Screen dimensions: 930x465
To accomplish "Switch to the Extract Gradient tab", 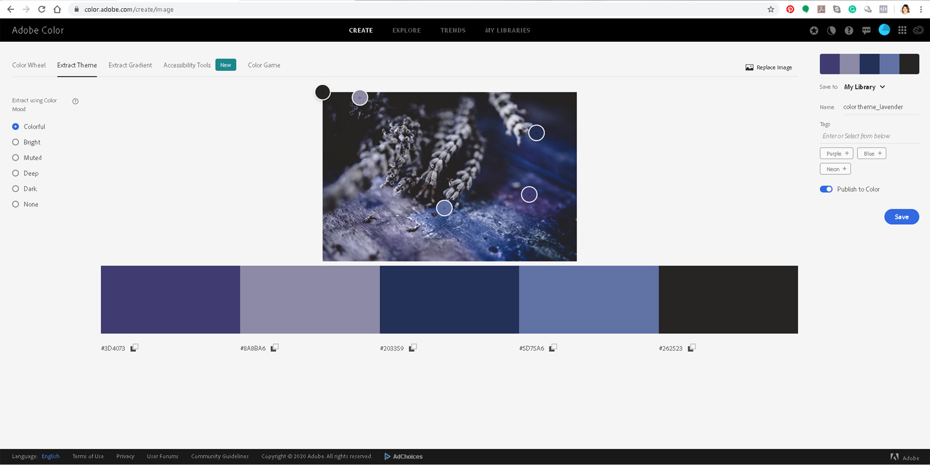I will point(130,65).
